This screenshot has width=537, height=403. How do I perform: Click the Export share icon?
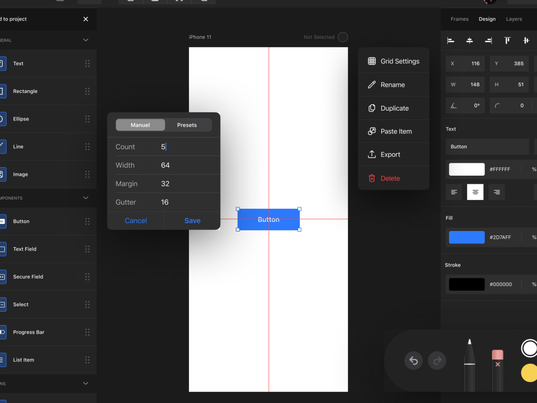point(372,154)
